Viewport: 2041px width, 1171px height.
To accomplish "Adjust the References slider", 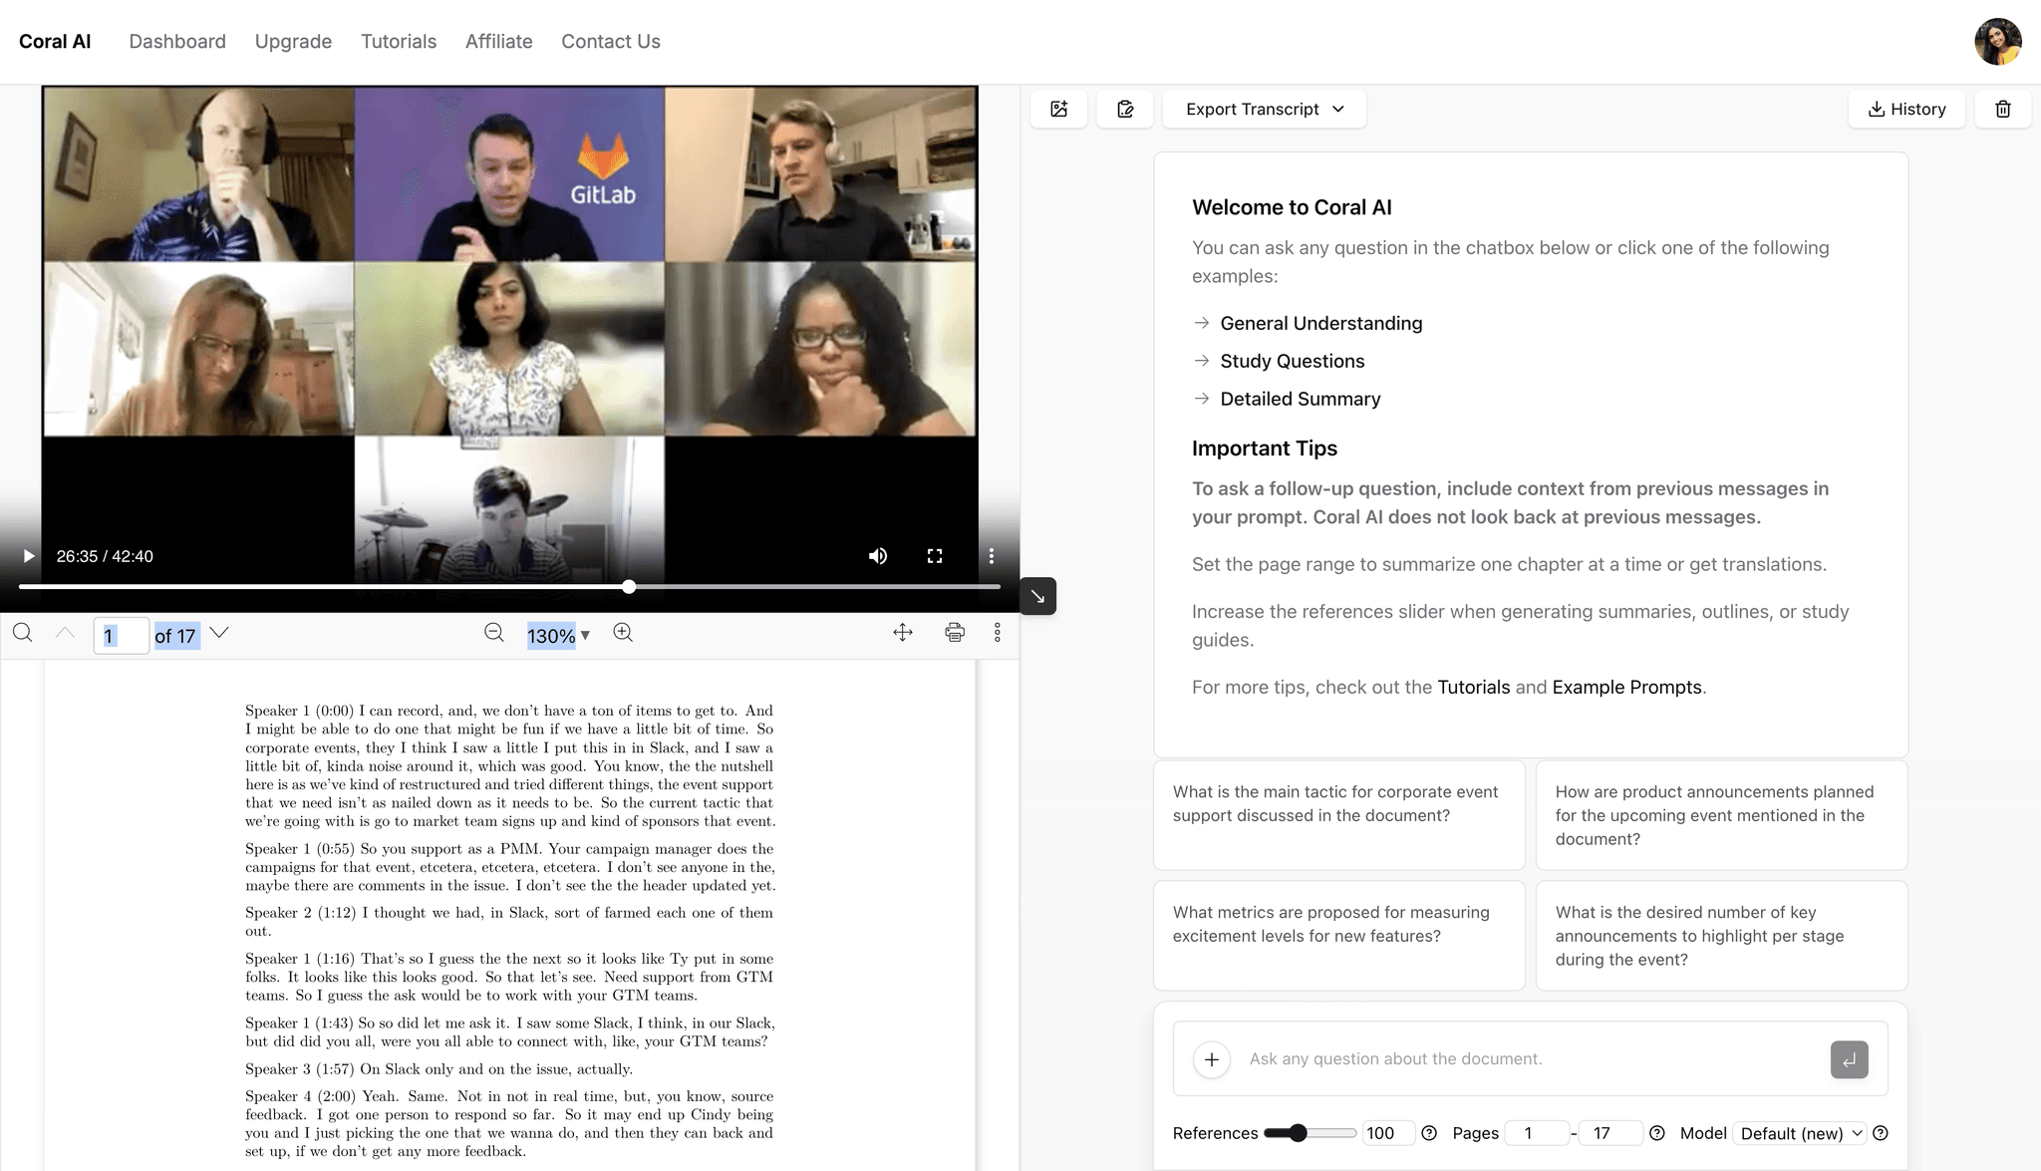I will [x=1299, y=1133].
